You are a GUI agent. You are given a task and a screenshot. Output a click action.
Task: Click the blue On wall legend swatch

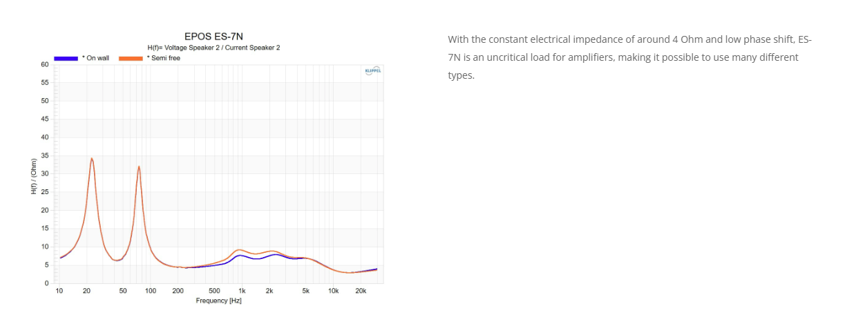coord(66,58)
